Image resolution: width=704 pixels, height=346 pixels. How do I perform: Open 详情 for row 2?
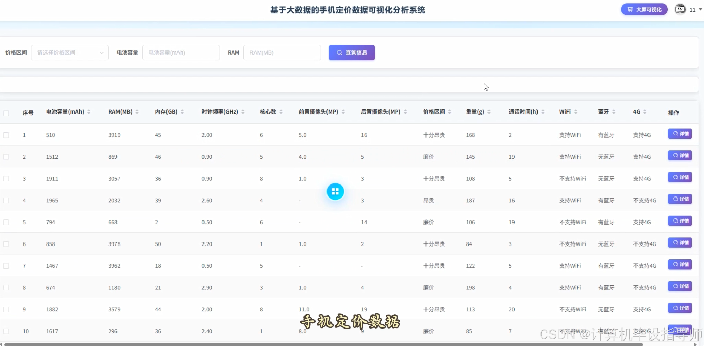point(680,155)
